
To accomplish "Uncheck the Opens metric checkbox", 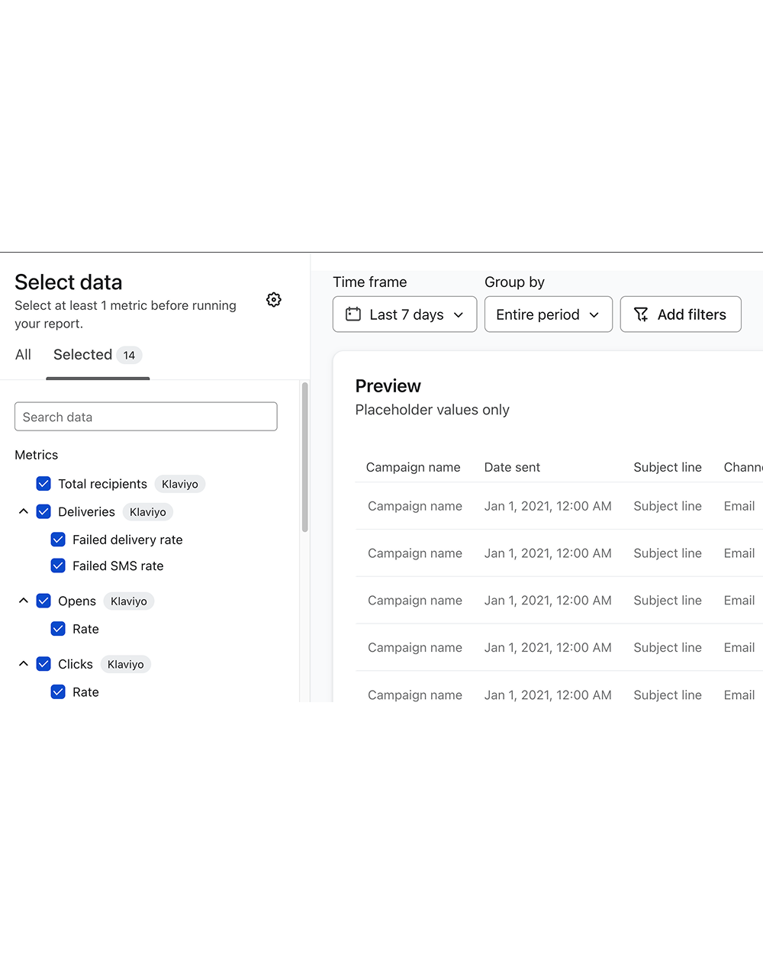I will tap(43, 601).
